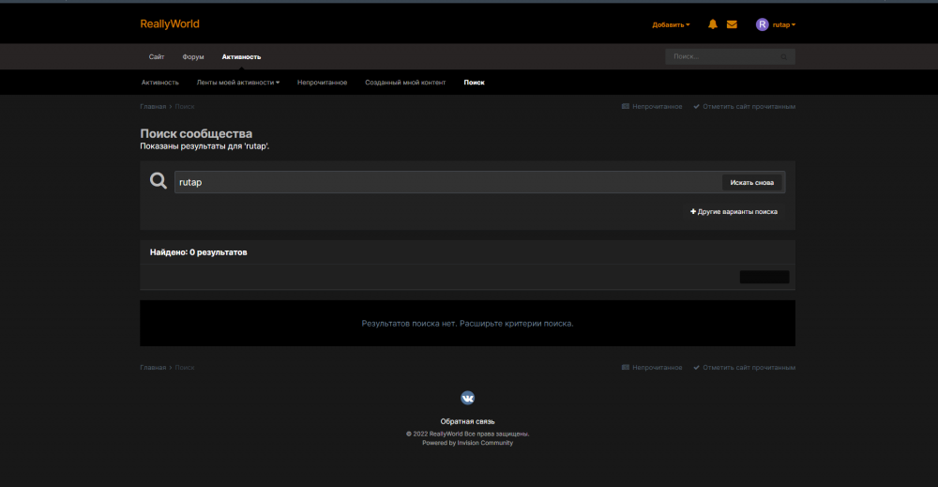The height and width of the screenshot is (487, 938).
Task: Click the Найдено: 0 результатов heading
Action: [198, 252]
